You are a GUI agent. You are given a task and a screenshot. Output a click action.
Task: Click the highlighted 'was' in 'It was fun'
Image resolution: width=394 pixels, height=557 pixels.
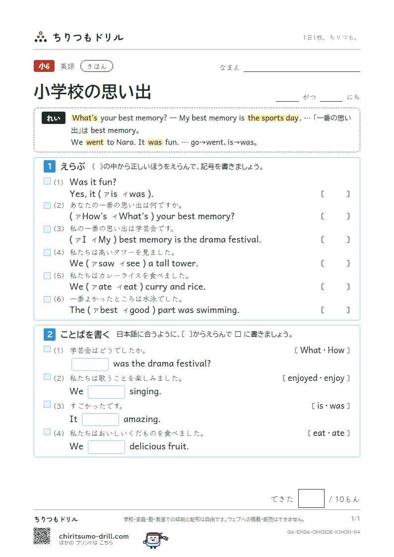[155, 142]
